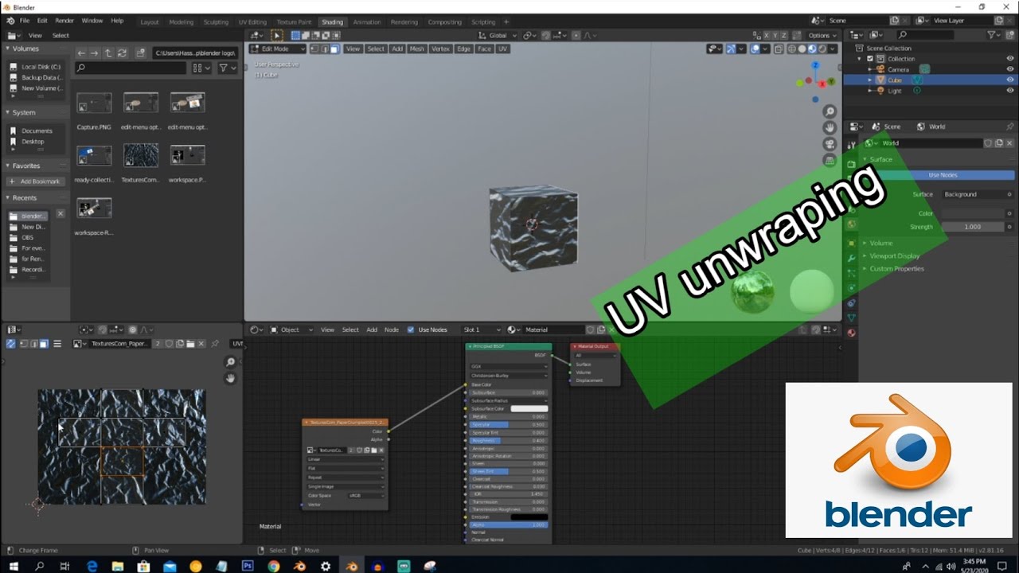Open the File menu
The image size is (1019, 573).
(25, 21)
